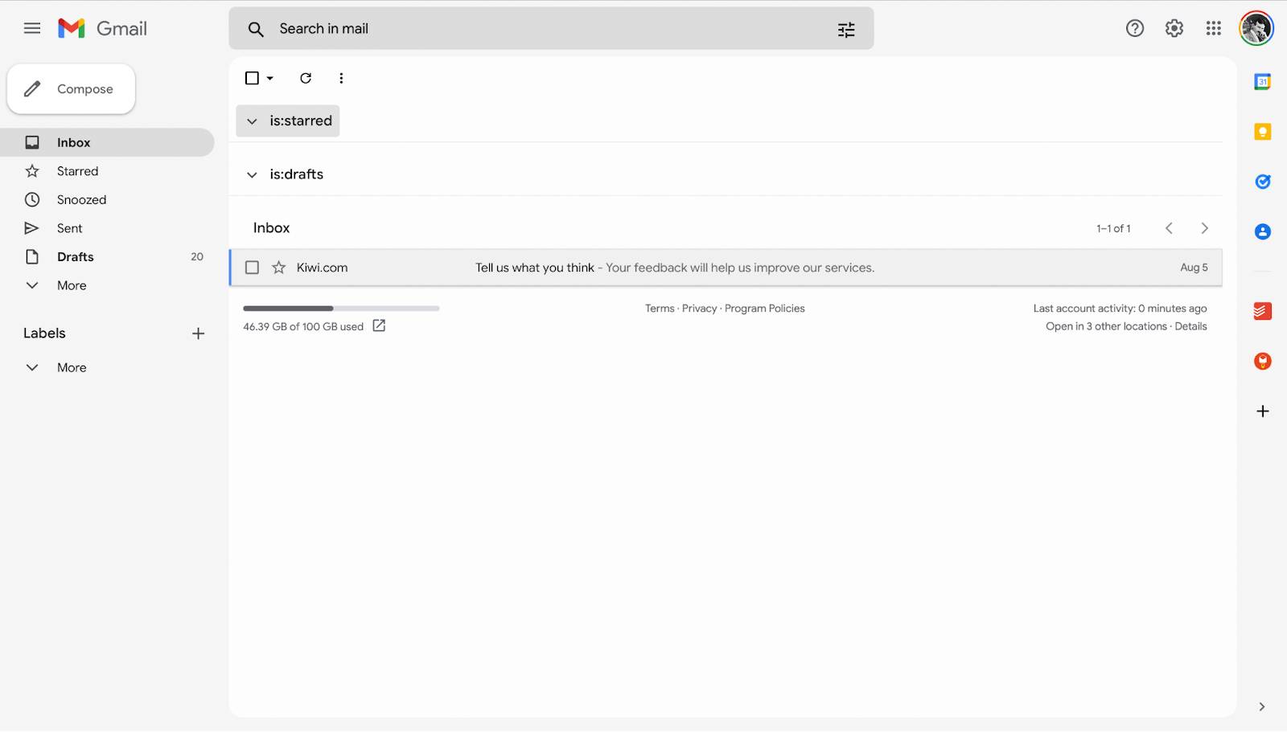Open the Google apps grid icon
This screenshot has width=1287, height=732.
[x=1214, y=29]
